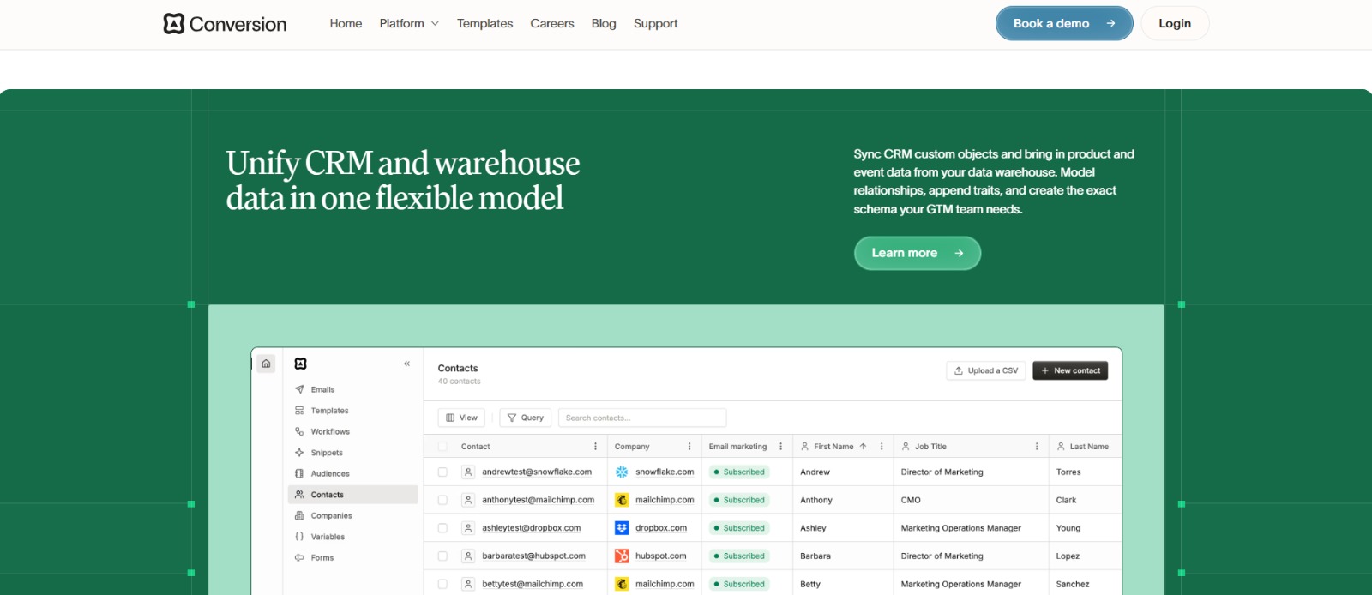Check the box for andrewtest@snowflake.com
Screen dimensions: 1372x595
442,472
